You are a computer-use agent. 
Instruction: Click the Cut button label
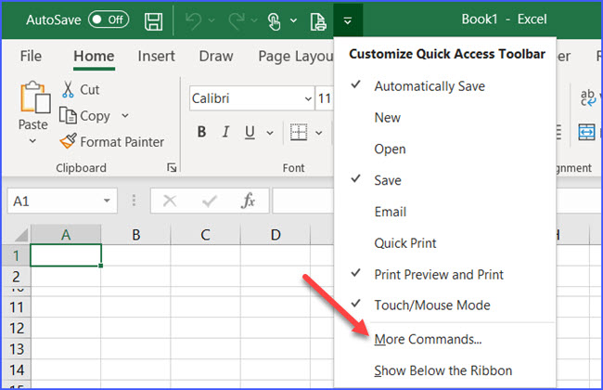(x=90, y=90)
